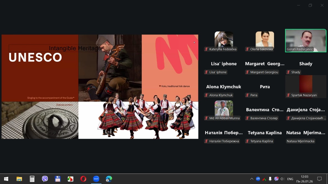Screen dimensions: 328x184
Task: Open the Windows Start menu
Action: [x=6, y=179]
